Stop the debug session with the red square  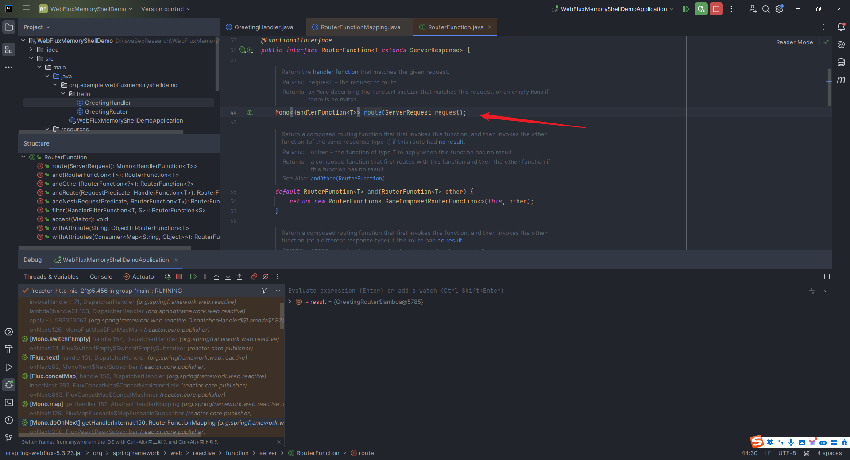pyautogui.click(x=179, y=277)
